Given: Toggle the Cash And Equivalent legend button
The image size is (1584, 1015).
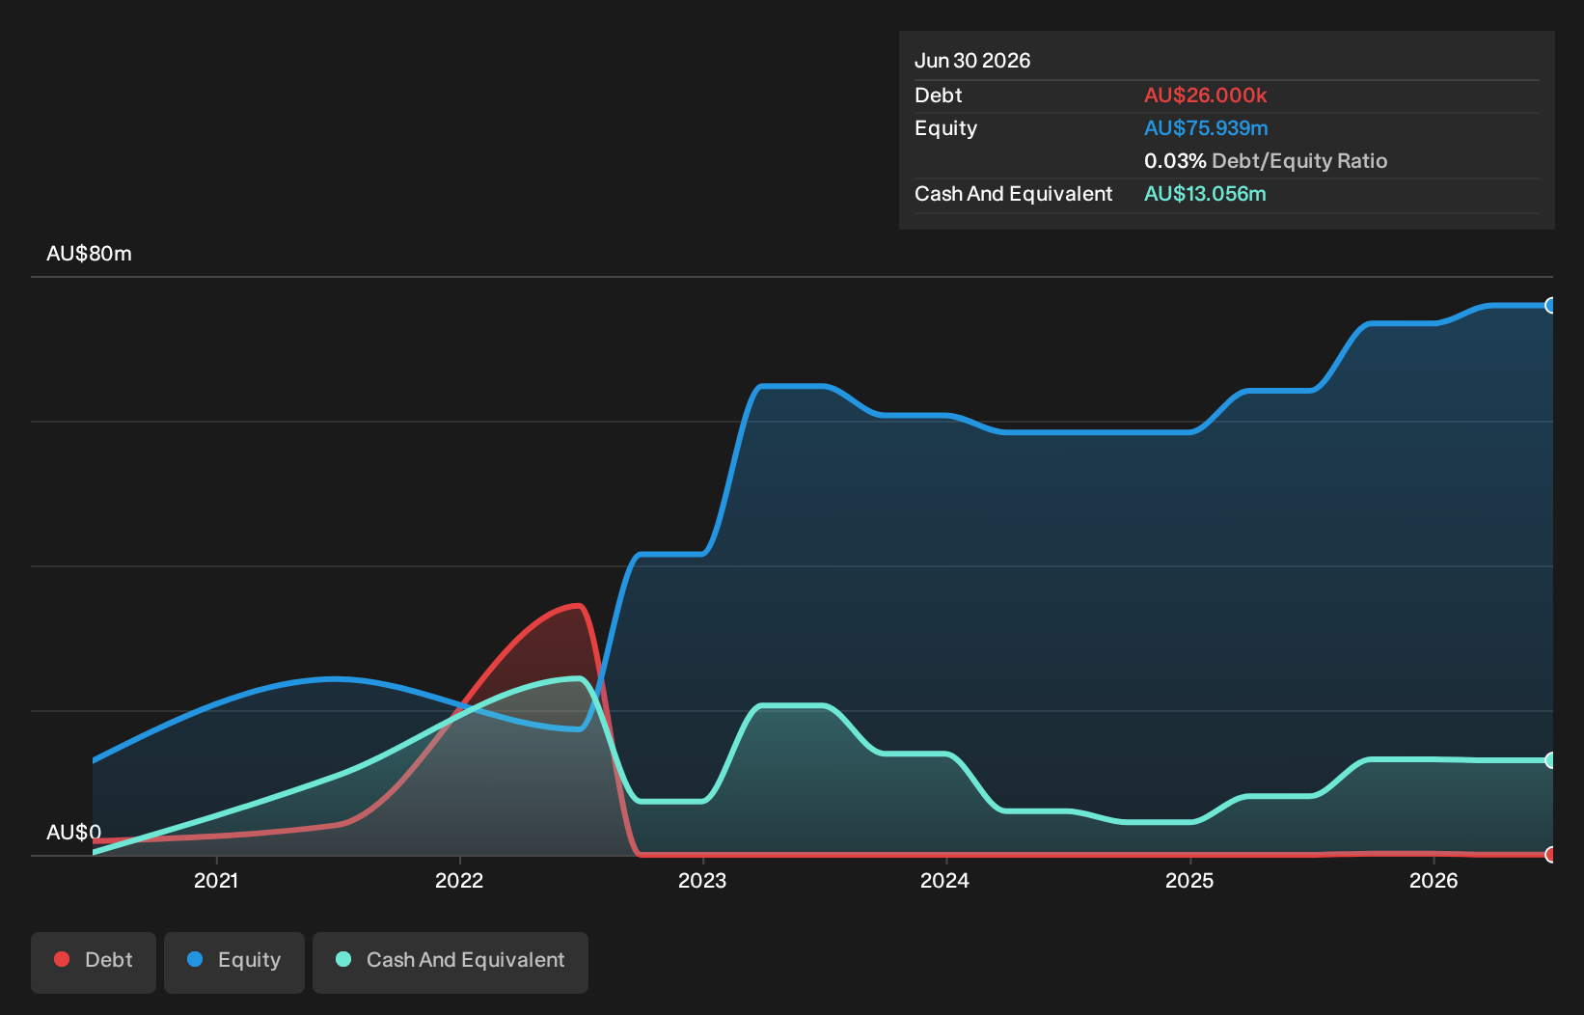Looking at the screenshot, I should [x=451, y=962].
